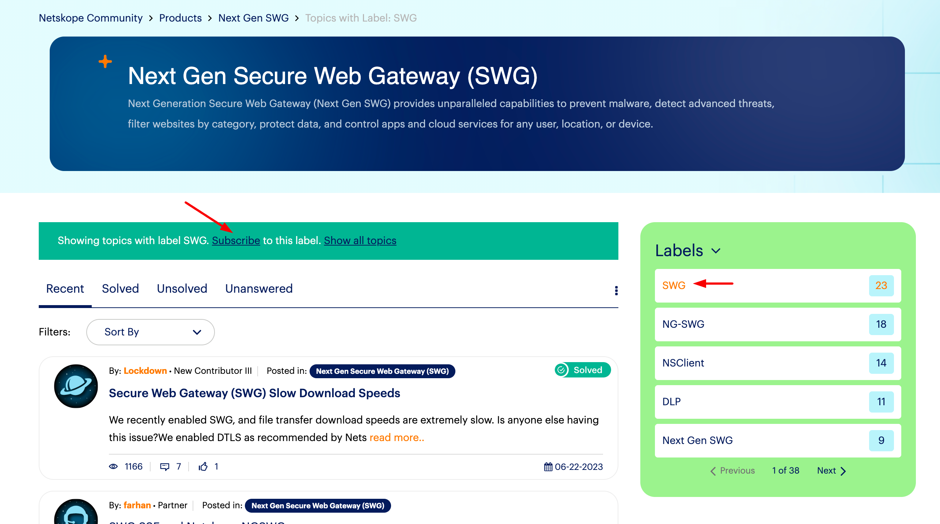Switch to the Solved tab
This screenshot has width=940, height=524.
point(120,289)
